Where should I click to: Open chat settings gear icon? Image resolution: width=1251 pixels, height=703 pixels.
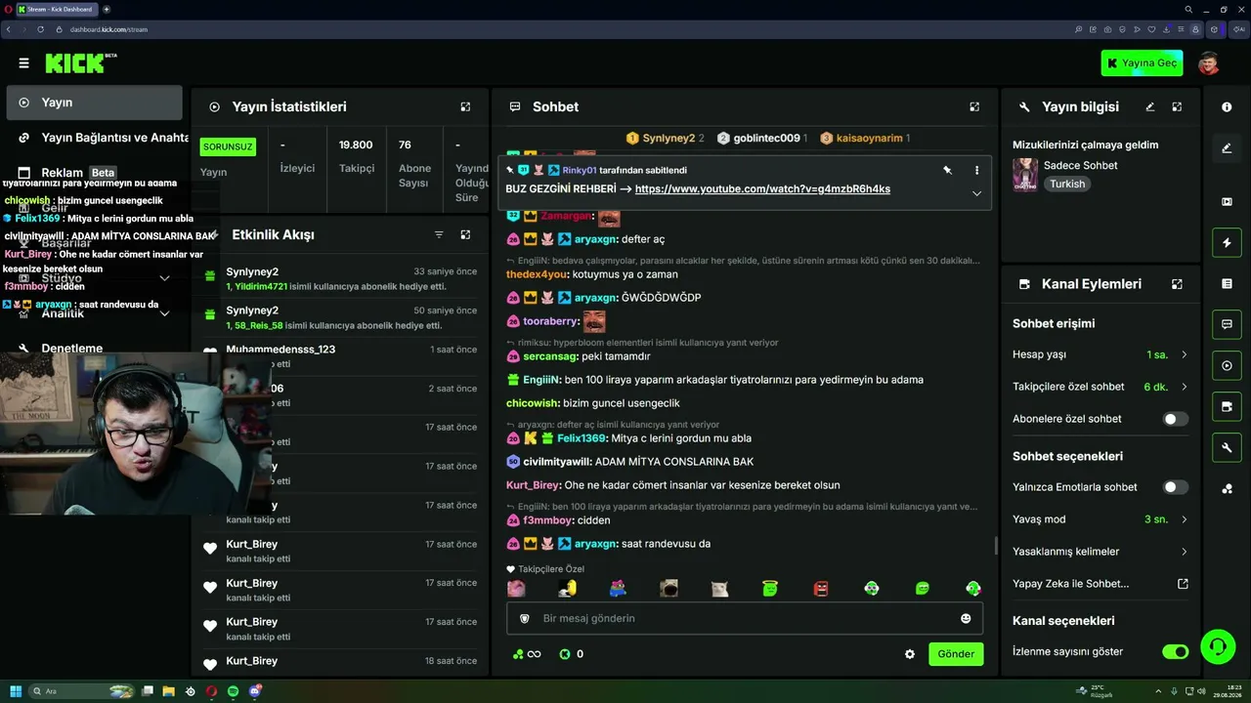tap(910, 654)
